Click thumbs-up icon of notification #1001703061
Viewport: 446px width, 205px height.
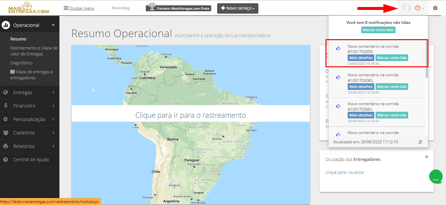point(338,106)
